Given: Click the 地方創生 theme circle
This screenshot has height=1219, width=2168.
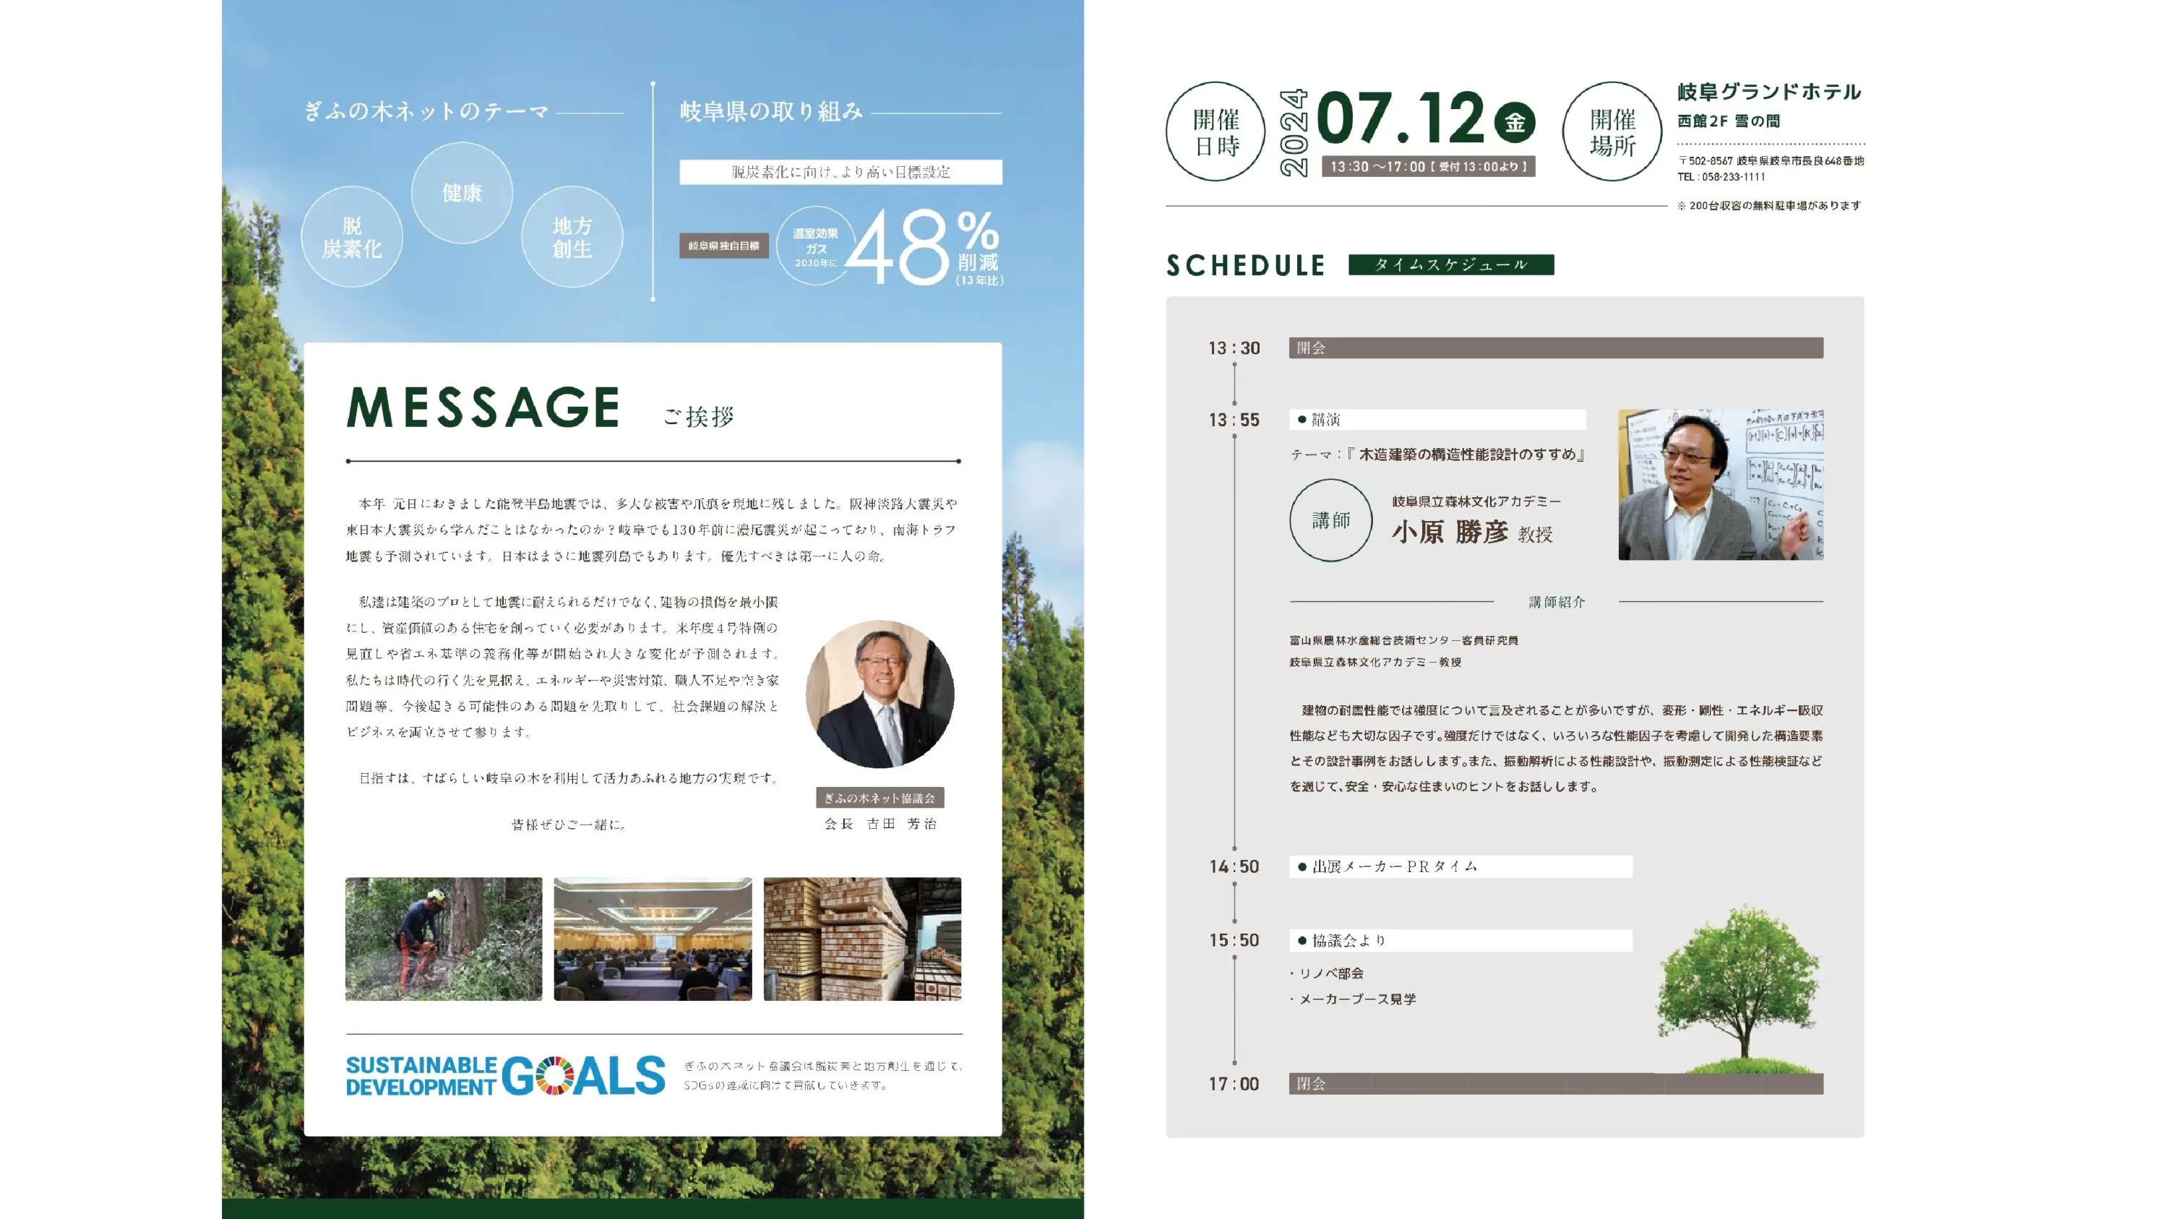Looking at the screenshot, I should 572,236.
